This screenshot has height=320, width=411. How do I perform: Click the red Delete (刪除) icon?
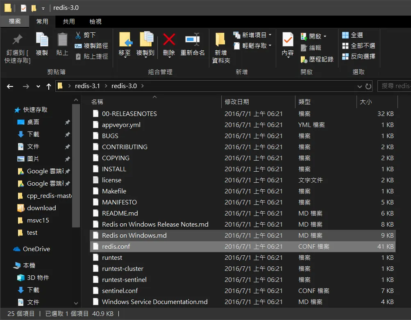click(169, 40)
